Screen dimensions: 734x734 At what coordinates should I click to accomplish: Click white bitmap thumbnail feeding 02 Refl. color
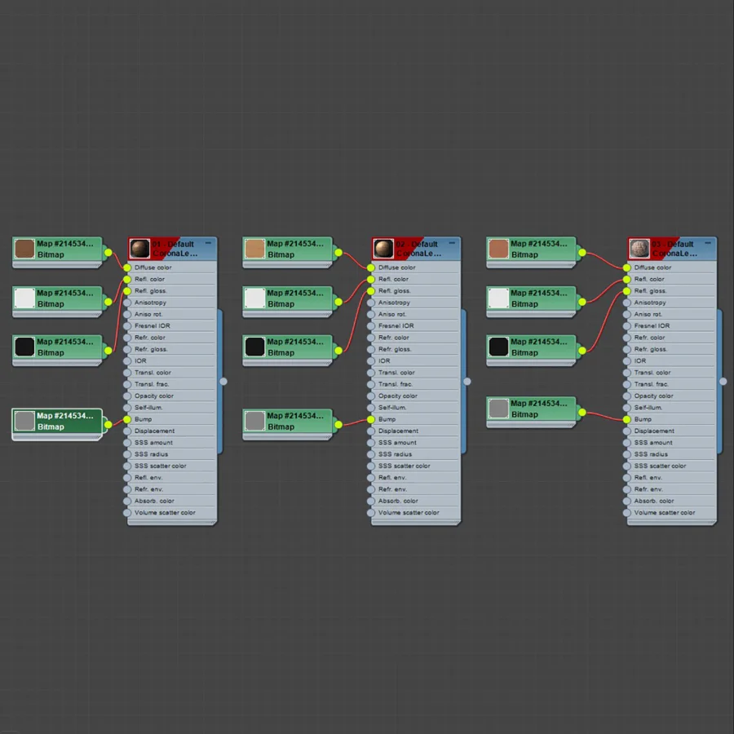click(x=254, y=298)
